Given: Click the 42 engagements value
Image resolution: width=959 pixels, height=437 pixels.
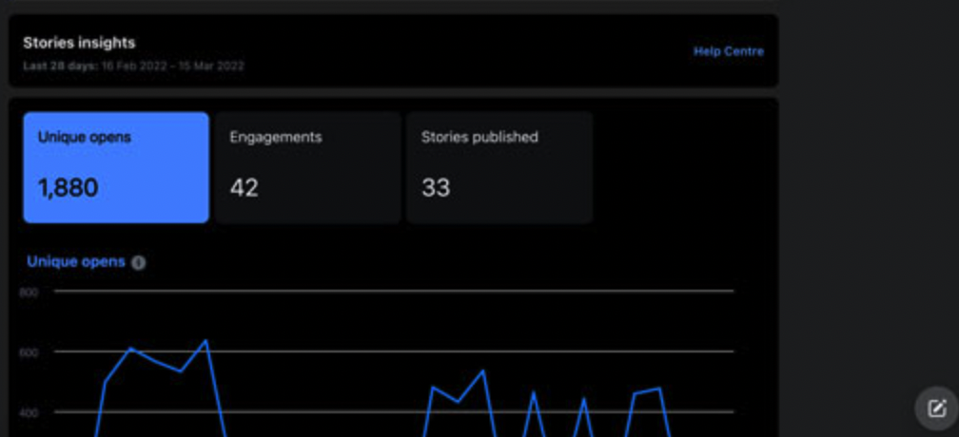Looking at the screenshot, I should click(x=244, y=187).
